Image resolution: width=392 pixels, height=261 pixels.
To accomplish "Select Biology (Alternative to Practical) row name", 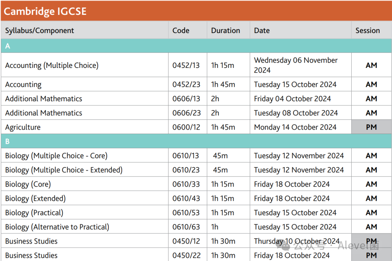I will coord(57,227).
